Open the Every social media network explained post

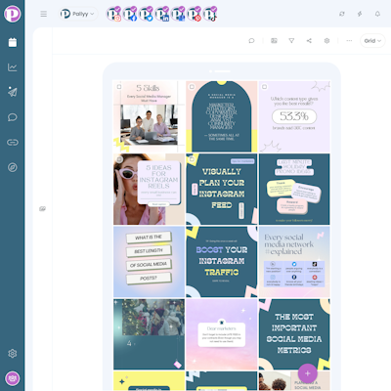pos(294,262)
